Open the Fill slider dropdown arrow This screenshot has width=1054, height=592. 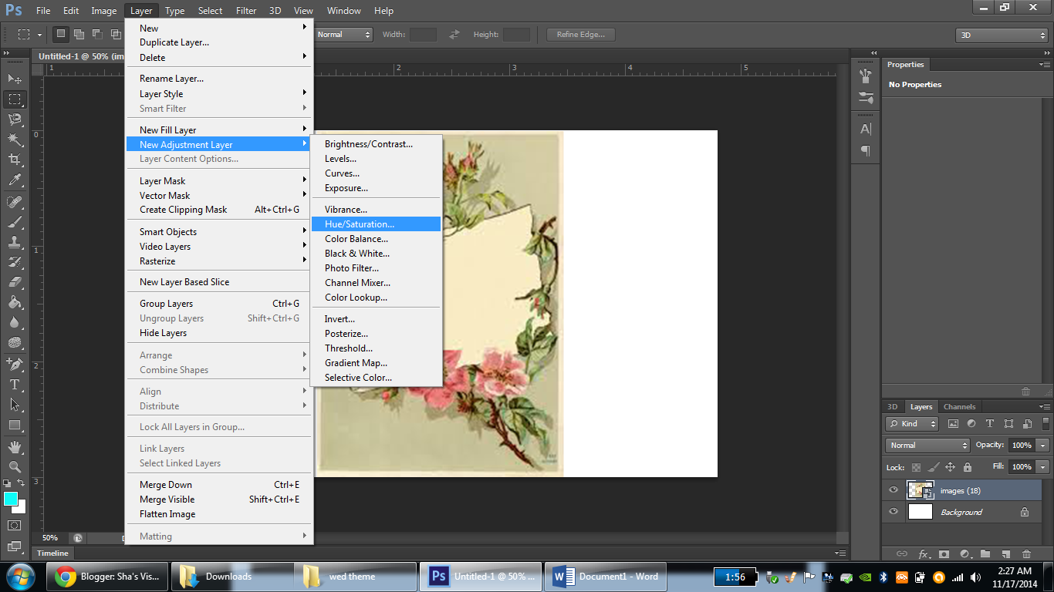pyautogui.click(x=1043, y=467)
